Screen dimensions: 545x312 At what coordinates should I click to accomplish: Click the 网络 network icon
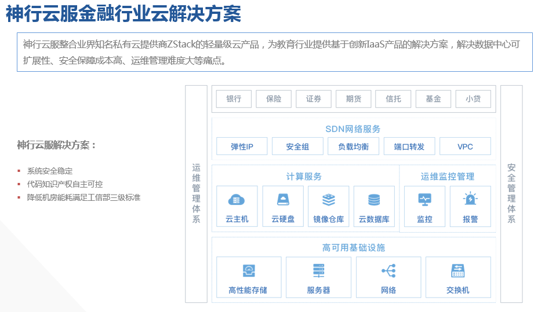(x=388, y=270)
